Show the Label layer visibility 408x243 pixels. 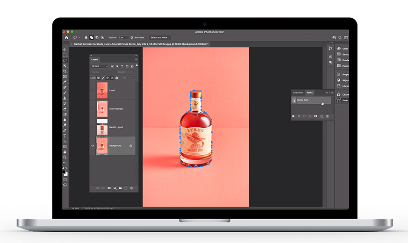pyautogui.click(x=93, y=91)
